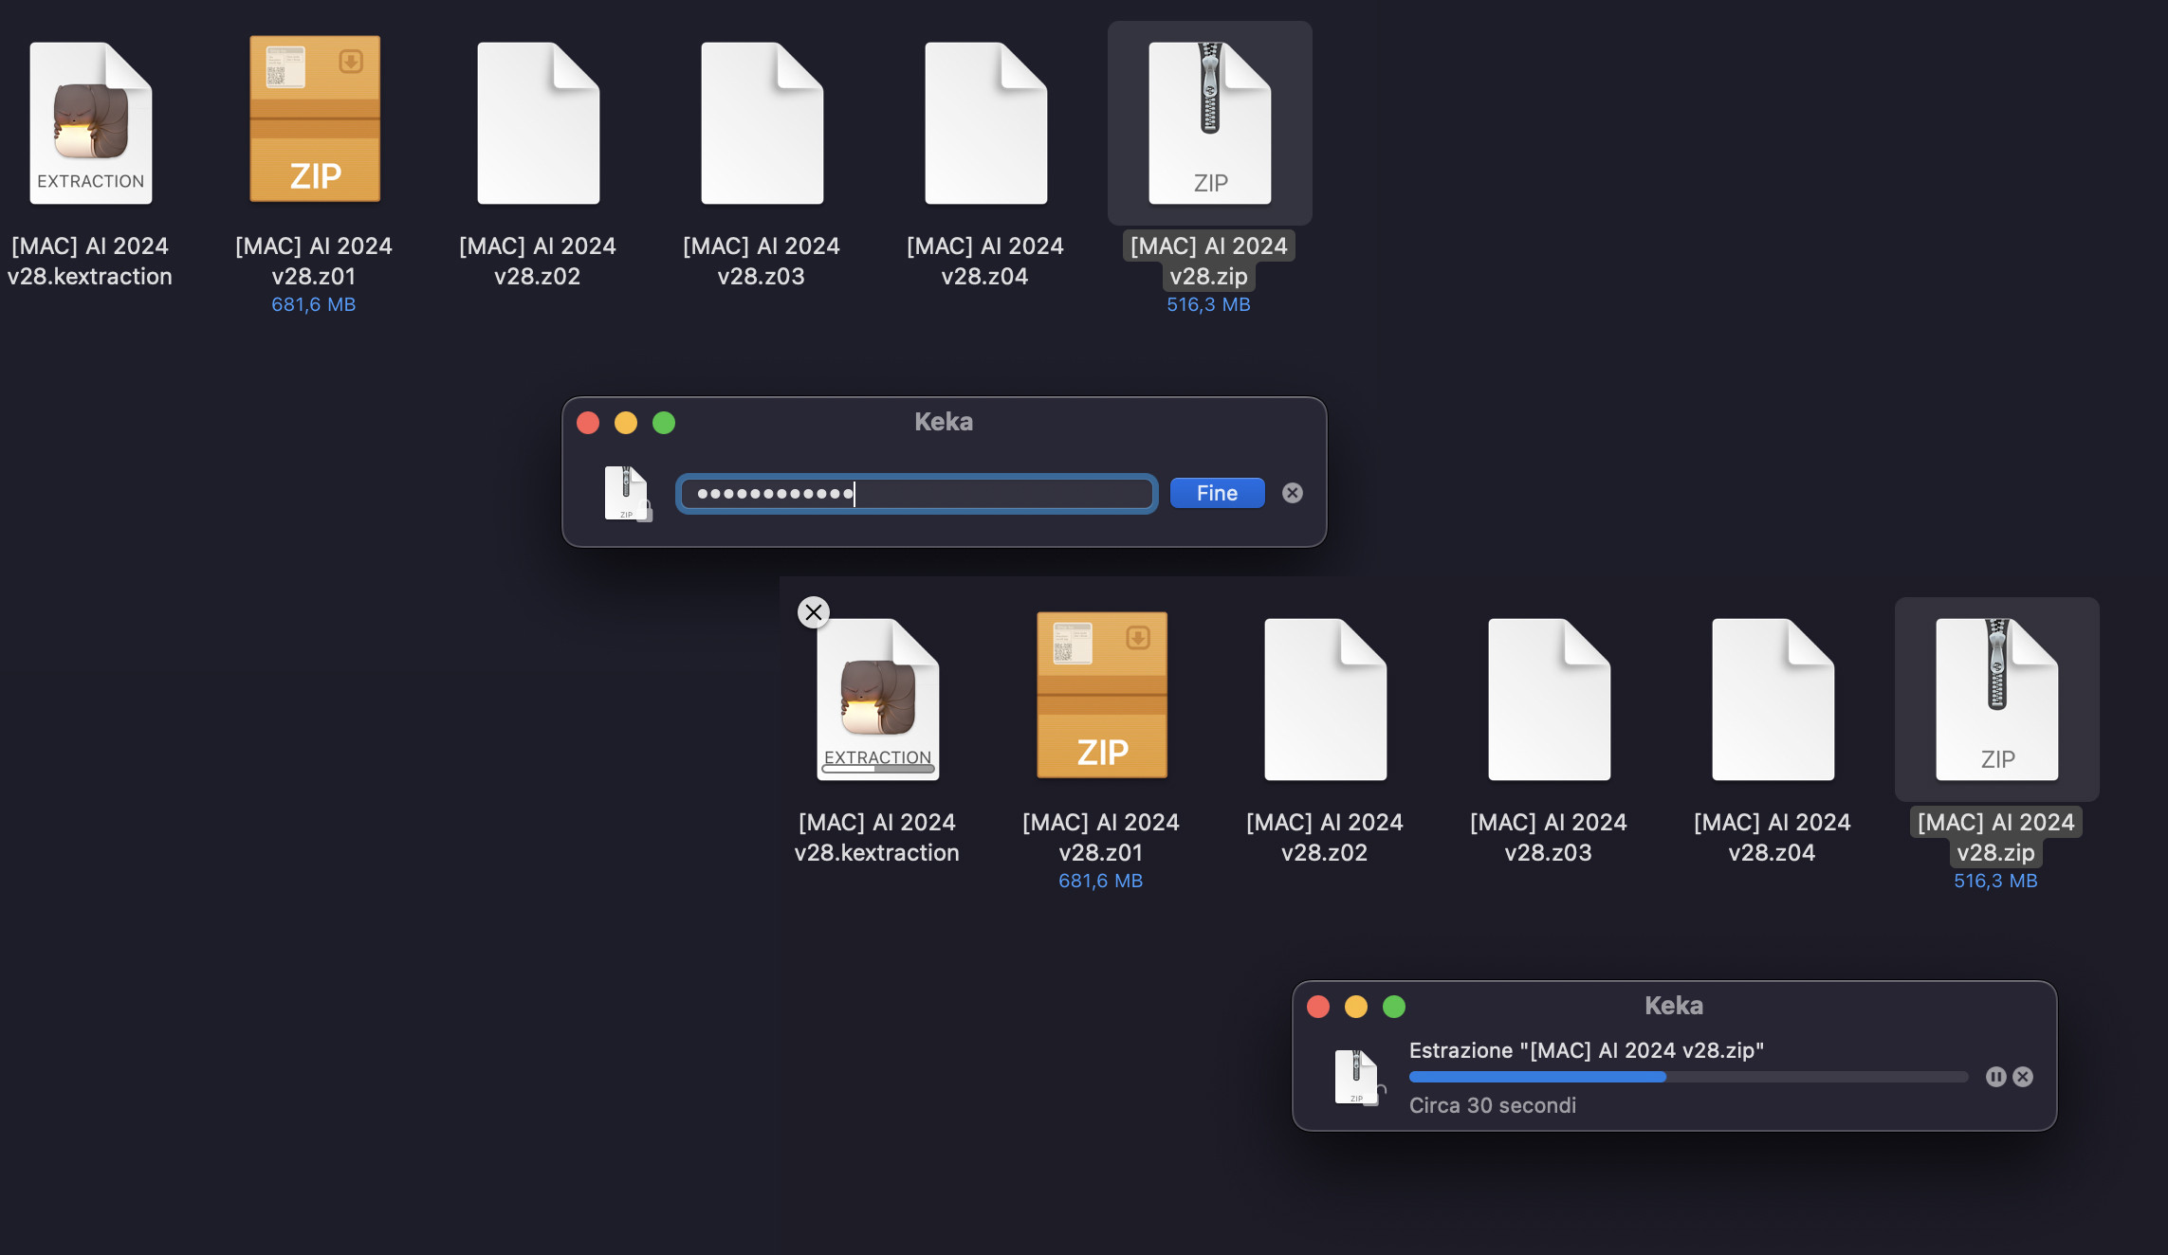The image size is (2168, 1255).
Task: Cancel the Keka password prompt with its X icon
Action: tap(1292, 493)
